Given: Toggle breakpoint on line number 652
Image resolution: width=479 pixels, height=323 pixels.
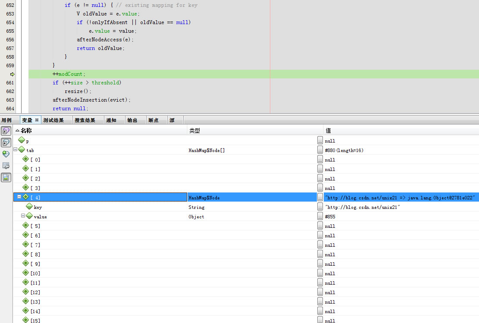Looking at the screenshot, I should pyautogui.click(x=10, y=5).
